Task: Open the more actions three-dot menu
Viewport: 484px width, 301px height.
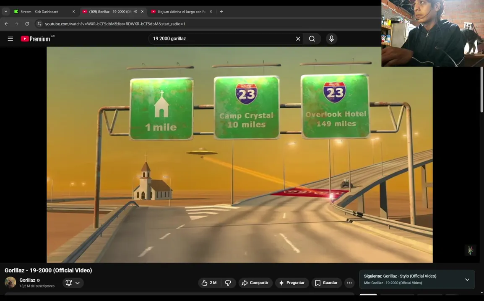Action: pyautogui.click(x=349, y=283)
